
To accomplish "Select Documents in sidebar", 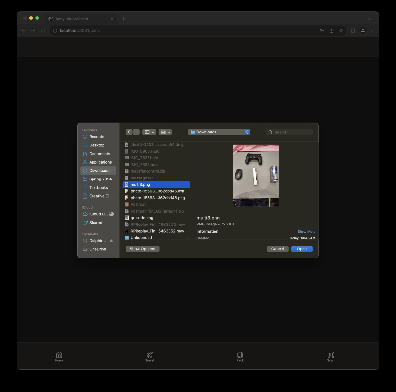I will coord(98,154).
